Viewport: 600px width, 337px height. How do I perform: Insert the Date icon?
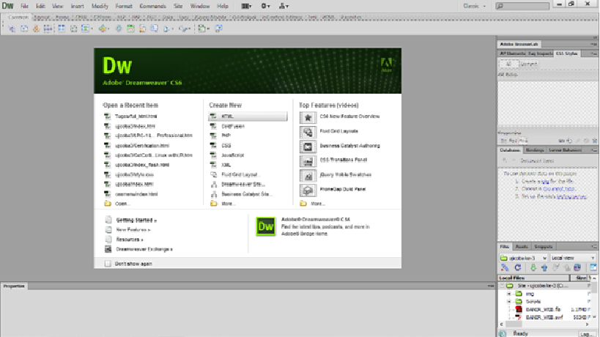pos(130,29)
